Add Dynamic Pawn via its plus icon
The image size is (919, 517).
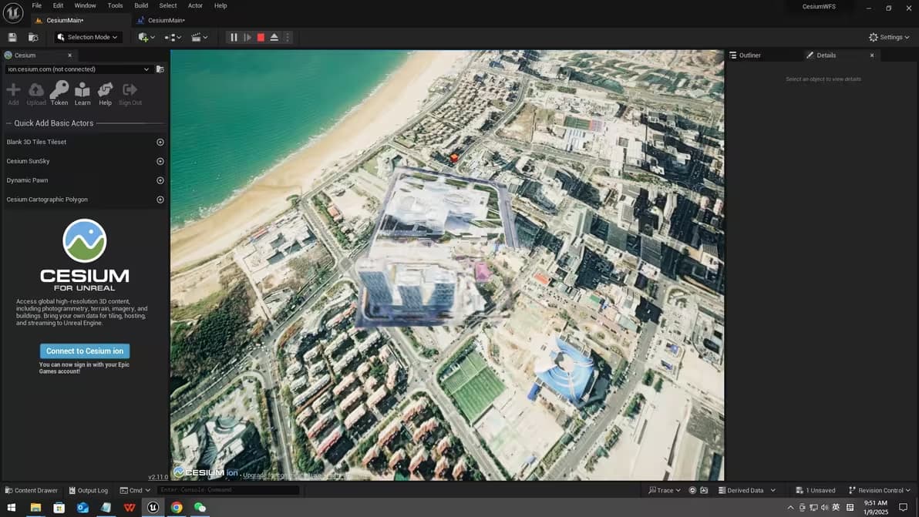[x=160, y=180]
